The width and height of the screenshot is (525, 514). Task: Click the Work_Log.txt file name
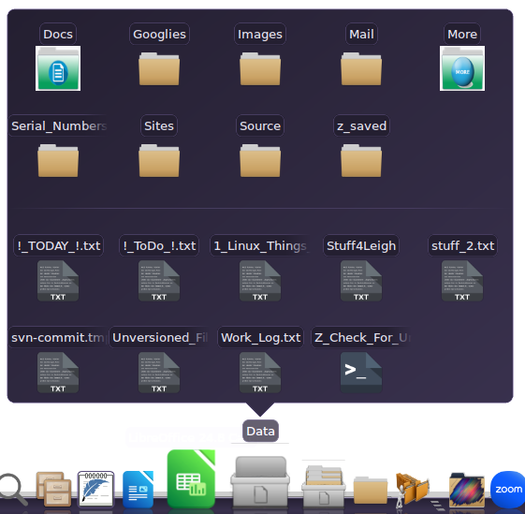tap(260, 337)
